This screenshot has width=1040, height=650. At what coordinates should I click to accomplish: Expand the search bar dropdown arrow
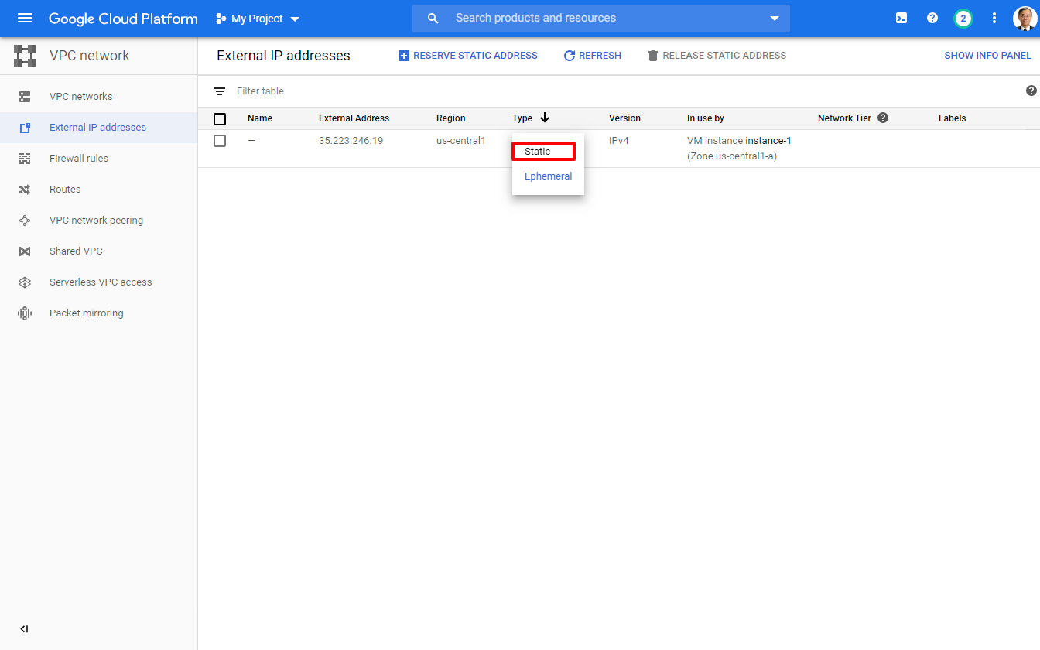pos(775,19)
